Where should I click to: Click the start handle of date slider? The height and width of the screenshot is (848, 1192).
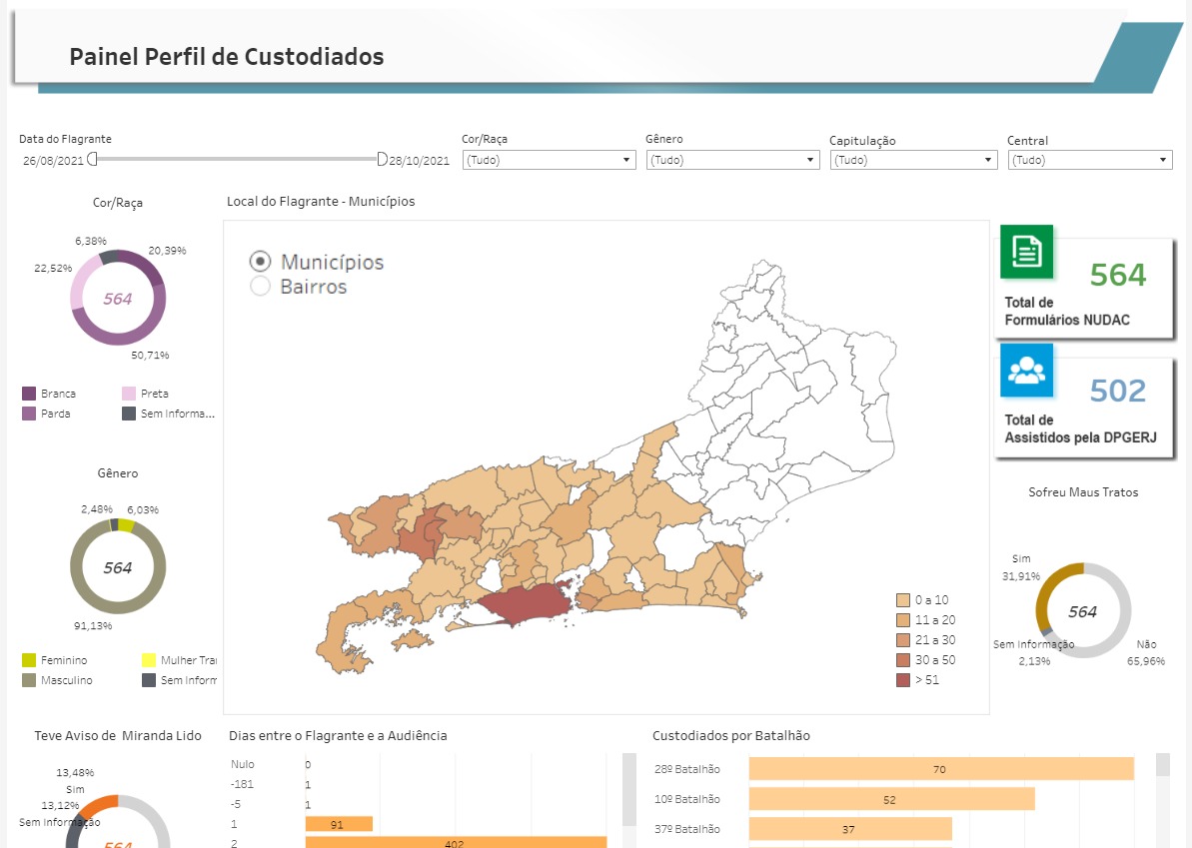92,159
